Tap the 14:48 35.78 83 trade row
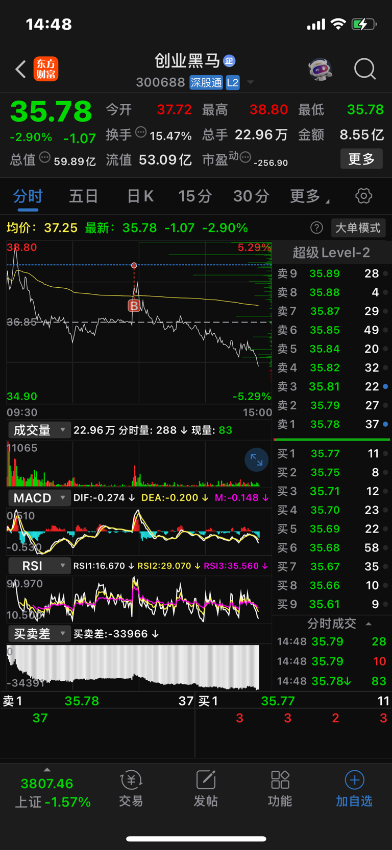Viewport: 392px width, 850px height. 332,681
